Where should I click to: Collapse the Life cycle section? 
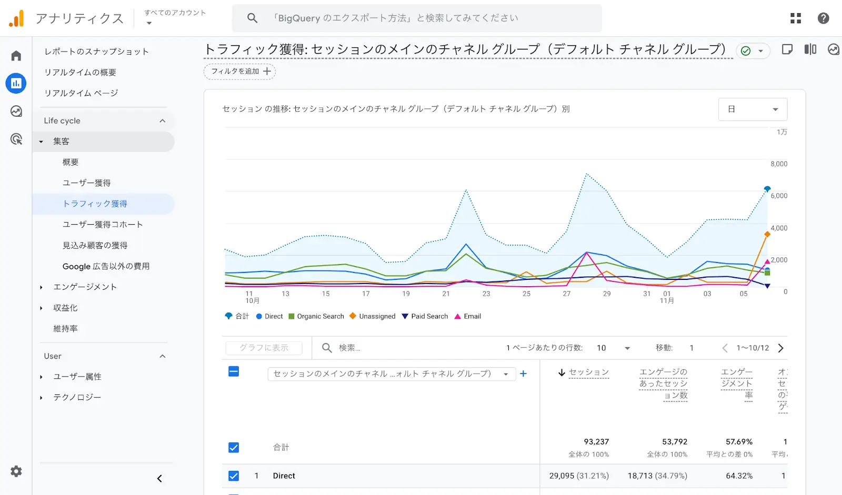[x=162, y=121]
